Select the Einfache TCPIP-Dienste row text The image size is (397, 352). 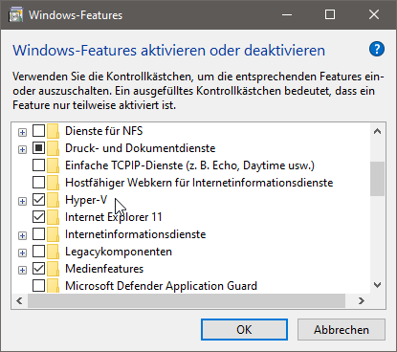189,165
